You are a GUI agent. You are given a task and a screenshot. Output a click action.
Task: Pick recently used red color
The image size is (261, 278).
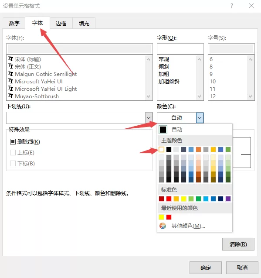tap(169, 217)
